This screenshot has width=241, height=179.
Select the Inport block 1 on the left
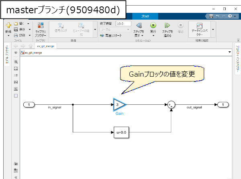click(29, 105)
